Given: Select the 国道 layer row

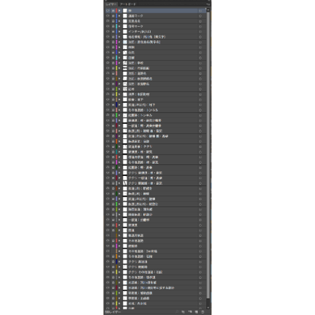Looking at the screenshot, I should [x=155, y=230].
